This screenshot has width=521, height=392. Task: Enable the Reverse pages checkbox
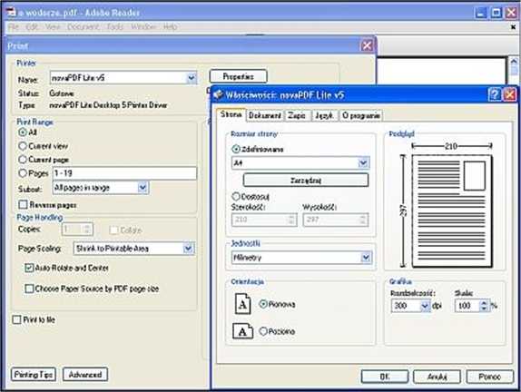coord(23,204)
